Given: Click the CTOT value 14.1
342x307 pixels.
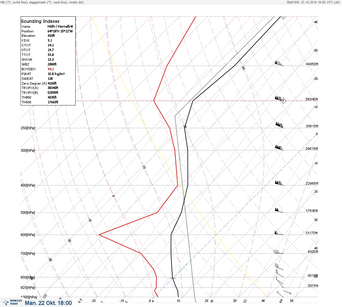Looking at the screenshot, I should coord(50,45).
